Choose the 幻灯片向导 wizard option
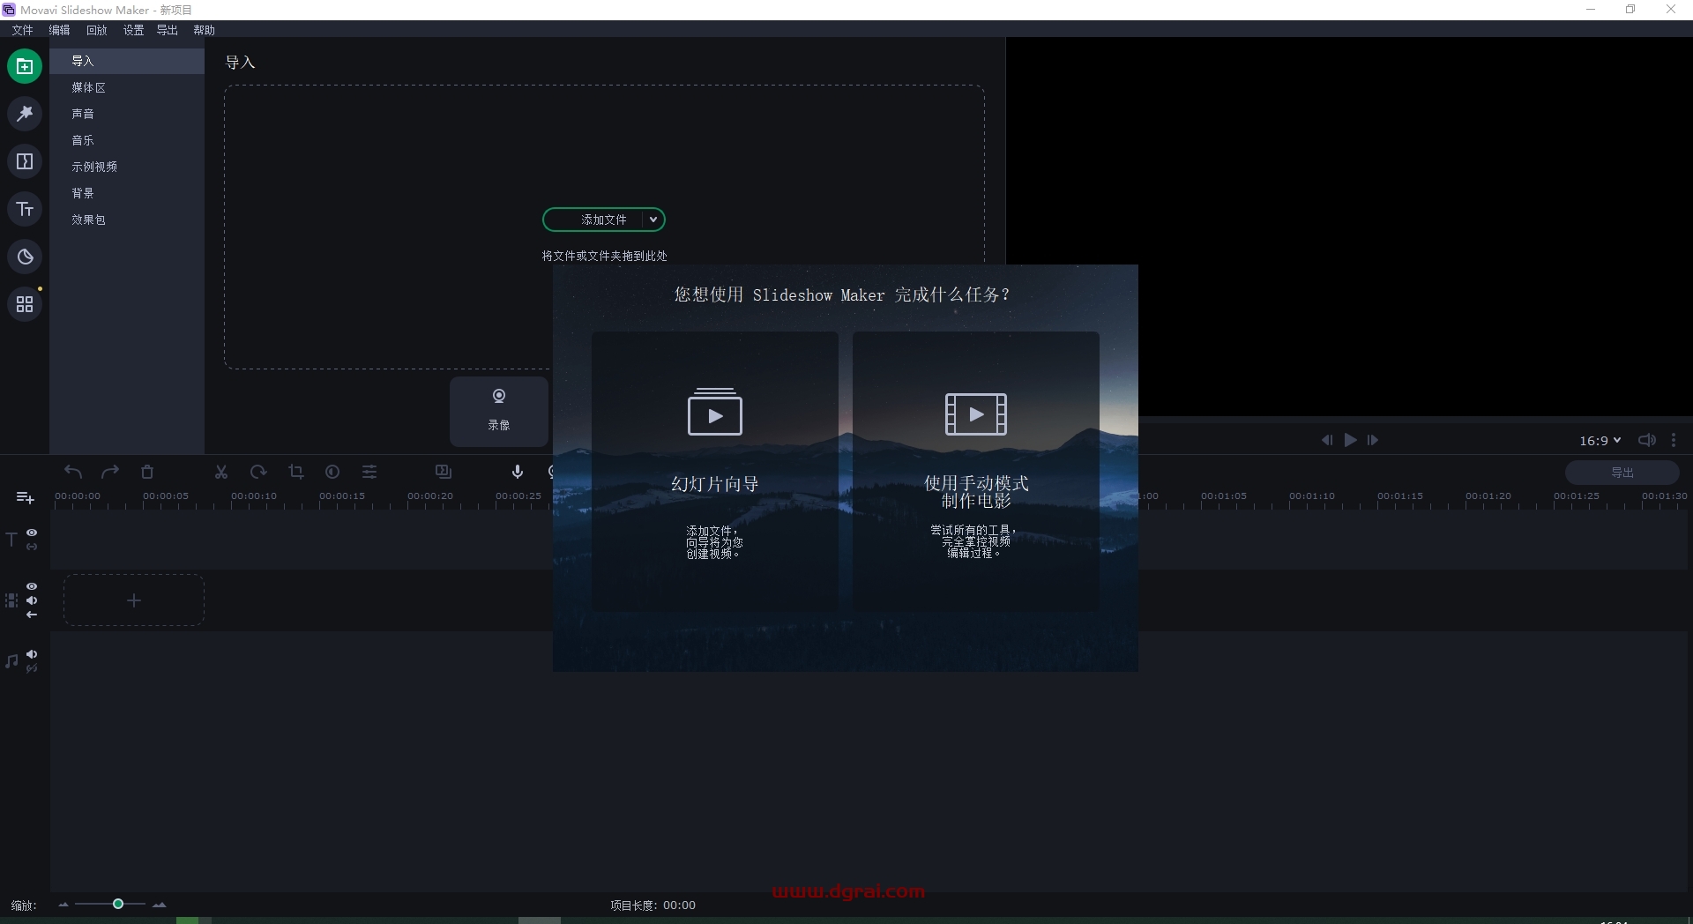This screenshot has height=924, width=1693. pyautogui.click(x=714, y=471)
